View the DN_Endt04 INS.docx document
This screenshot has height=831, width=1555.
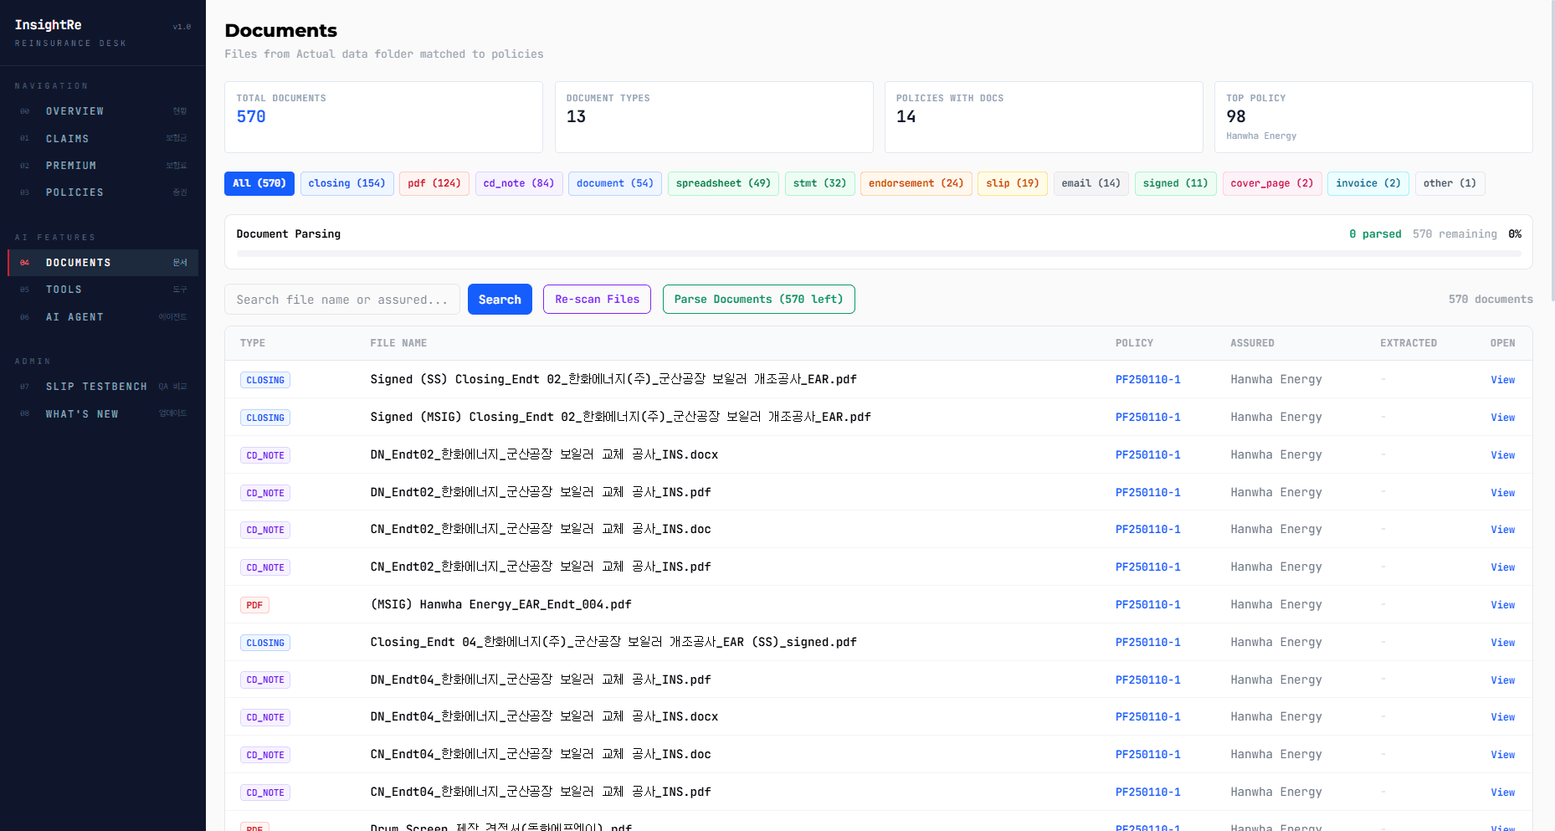point(1502,717)
